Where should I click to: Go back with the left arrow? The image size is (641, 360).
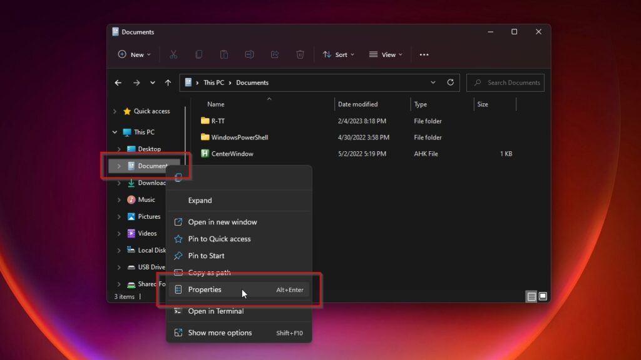(118, 83)
